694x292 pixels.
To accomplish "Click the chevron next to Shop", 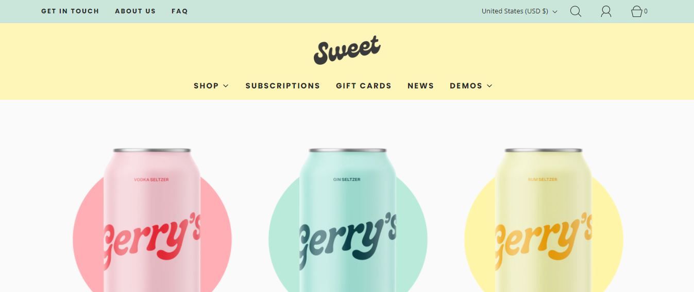I will [x=226, y=86].
